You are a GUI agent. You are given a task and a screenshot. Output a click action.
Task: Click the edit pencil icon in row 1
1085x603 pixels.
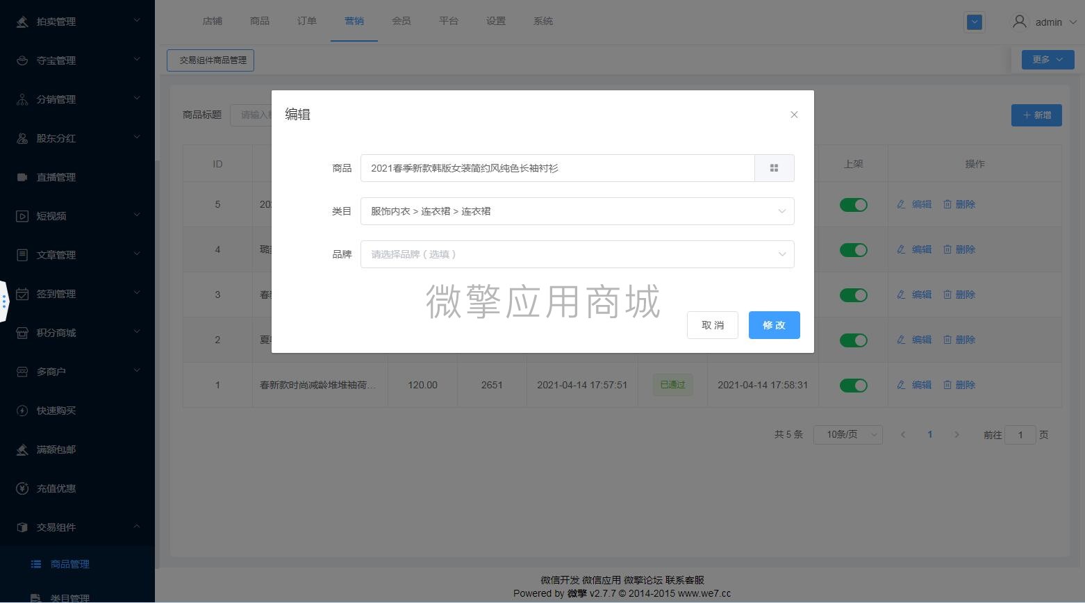[901, 385]
